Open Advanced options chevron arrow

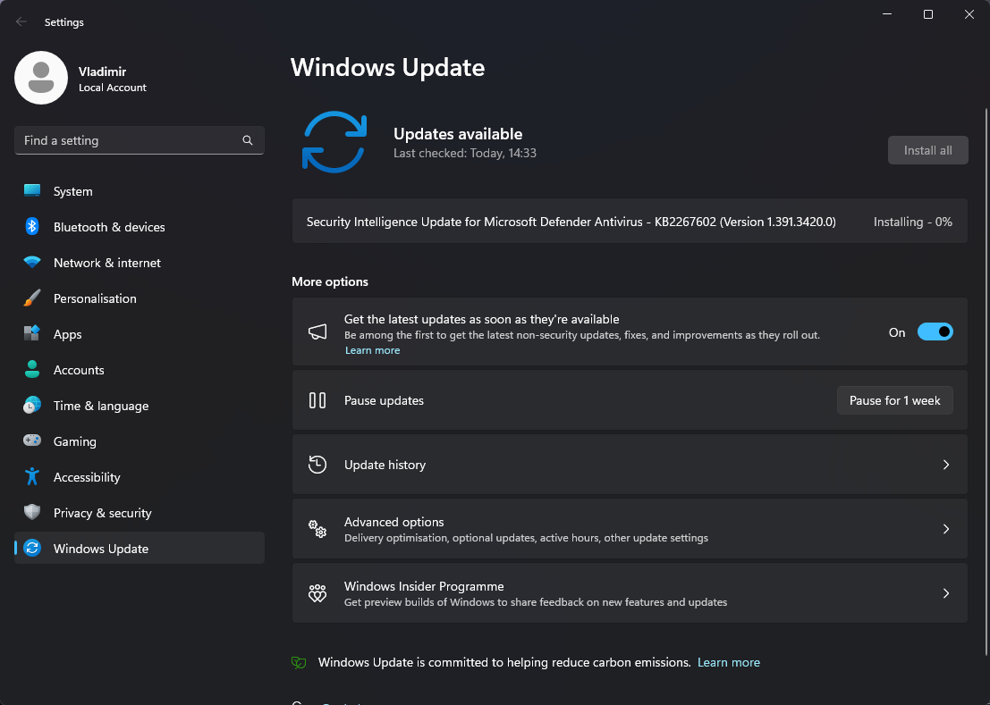pos(946,529)
